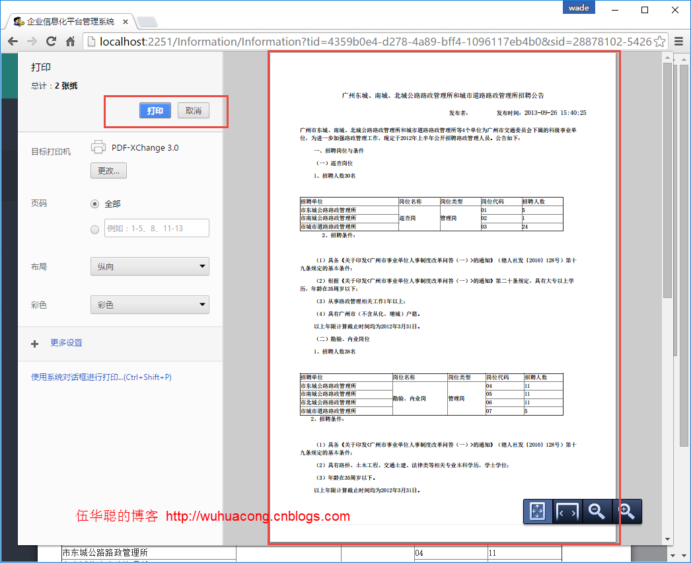Maximize the Chrome window
691x563 pixels.
645,9
